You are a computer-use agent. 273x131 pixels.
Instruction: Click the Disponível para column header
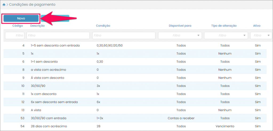(180, 26)
